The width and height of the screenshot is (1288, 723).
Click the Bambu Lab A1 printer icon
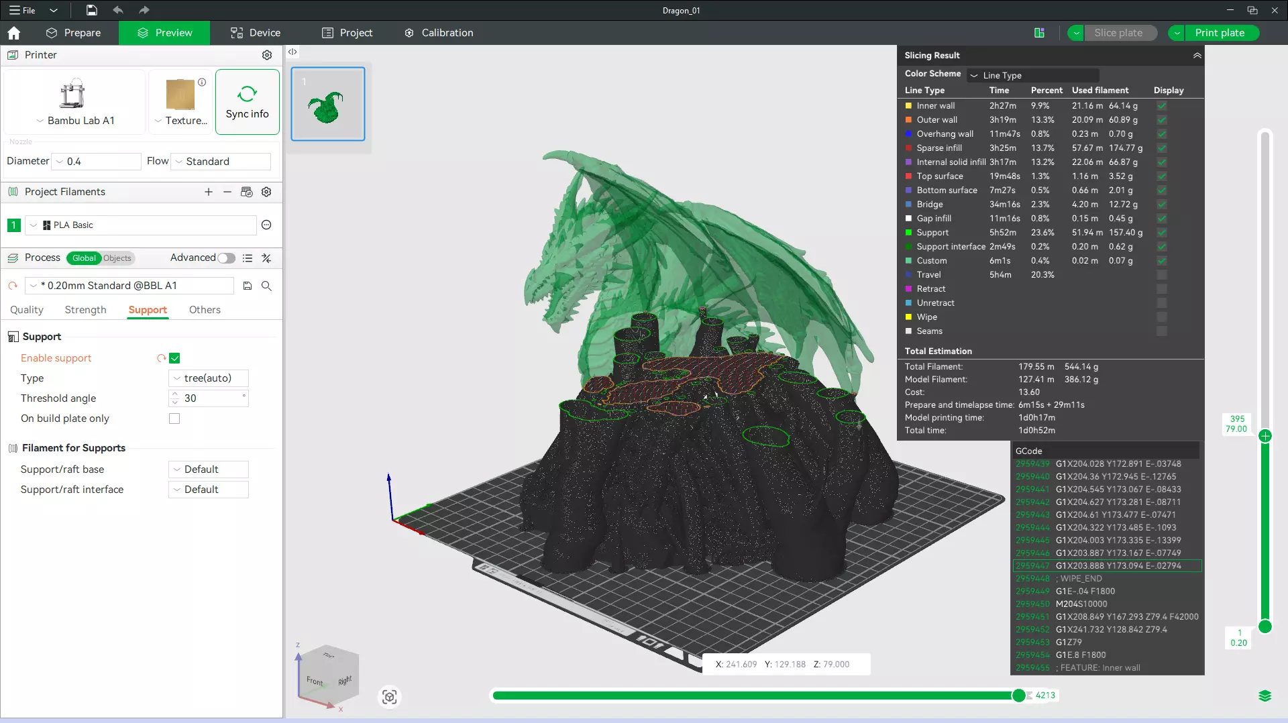click(x=72, y=93)
